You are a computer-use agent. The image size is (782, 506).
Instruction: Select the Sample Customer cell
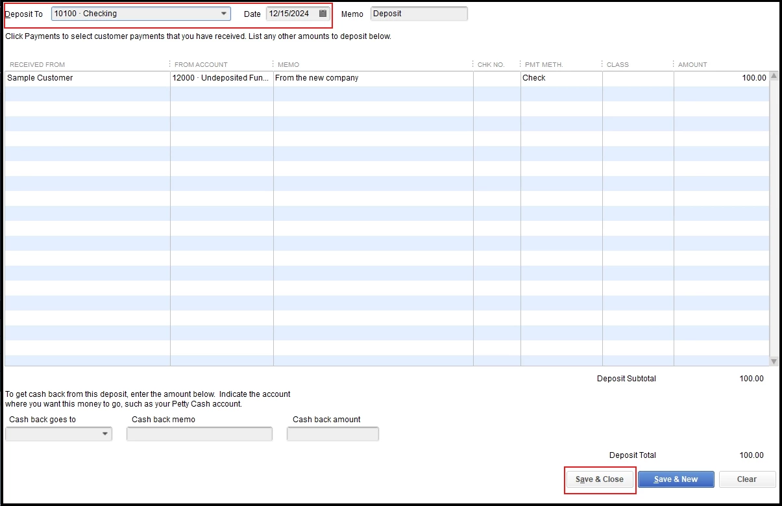pos(88,78)
